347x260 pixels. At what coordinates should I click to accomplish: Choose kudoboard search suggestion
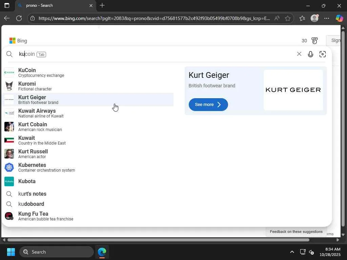pyautogui.click(x=88, y=204)
